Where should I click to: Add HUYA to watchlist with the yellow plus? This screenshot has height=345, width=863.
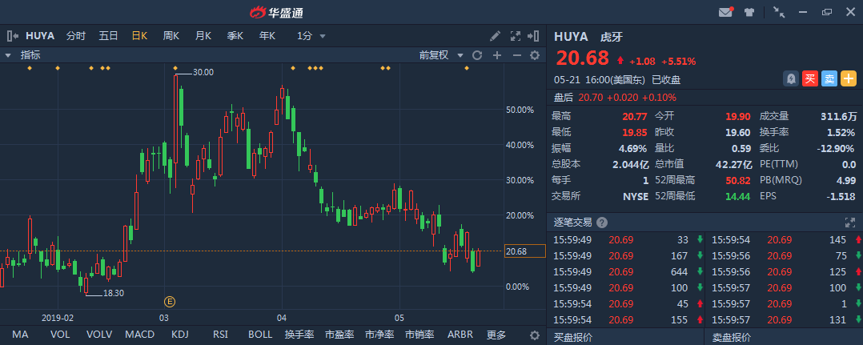(849, 78)
